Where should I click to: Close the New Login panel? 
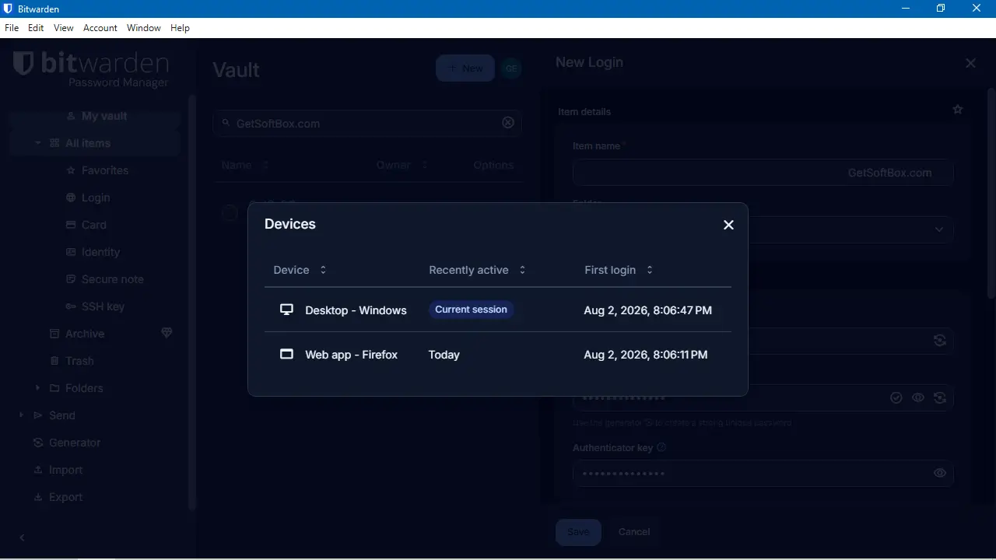pyautogui.click(x=970, y=63)
